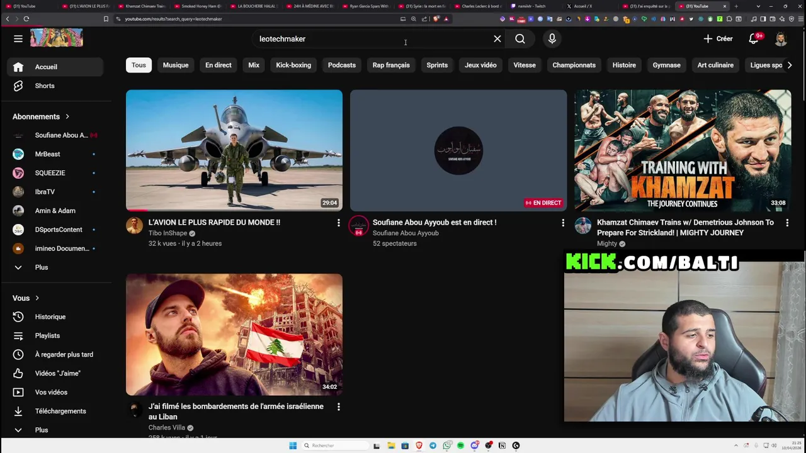Open File Explorer from the taskbar
Image resolution: width=806 pixels, height=453 pixels.
(x=391, y=445)
